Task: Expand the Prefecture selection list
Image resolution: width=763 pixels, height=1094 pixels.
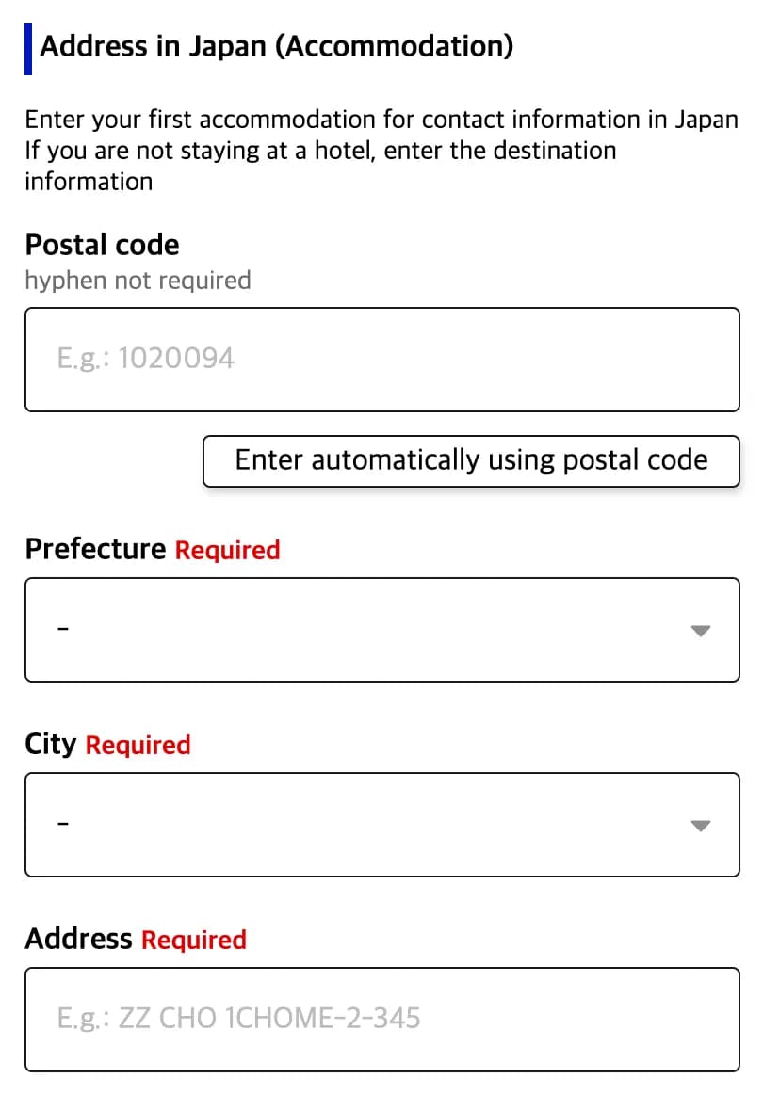Action: tap(381, 629)
